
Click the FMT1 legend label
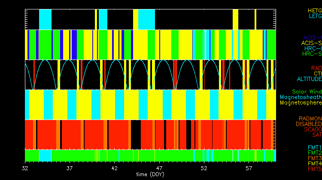point(314,147)
